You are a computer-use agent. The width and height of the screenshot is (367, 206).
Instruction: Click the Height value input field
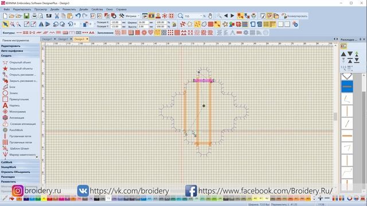pyautogui.click(x=143, y=27)
